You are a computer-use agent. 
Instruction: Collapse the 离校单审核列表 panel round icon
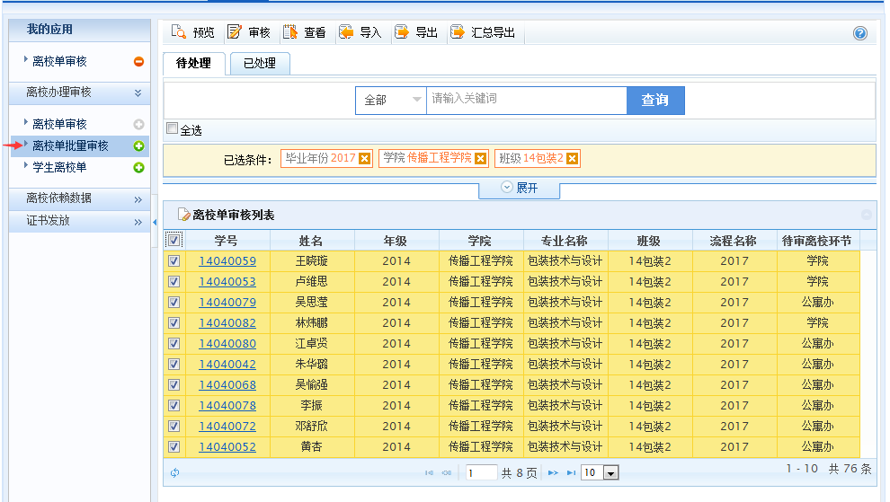point(866,215)
